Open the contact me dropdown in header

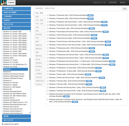point(123,3)
